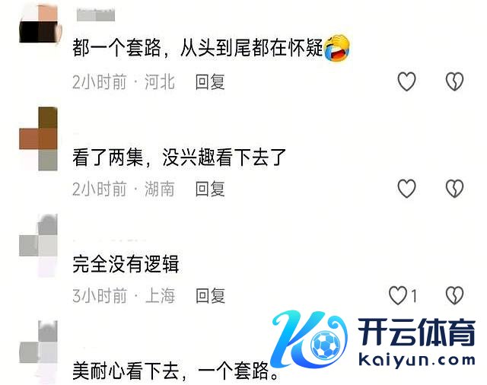Screen dimensions: 487x385
Task: Dislike the Hebei comment with broken heart
Action: (x=454, y=81)
